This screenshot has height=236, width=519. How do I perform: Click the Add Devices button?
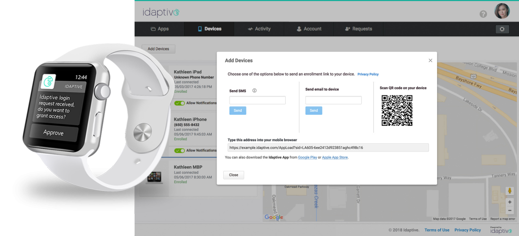tap(158, 49)
